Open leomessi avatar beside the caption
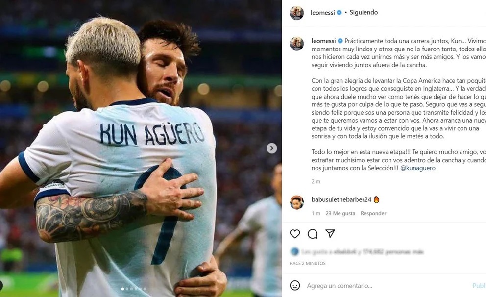The height and width of the screenshot is (297, 486). pyautogui.click(x=296, y=44)
